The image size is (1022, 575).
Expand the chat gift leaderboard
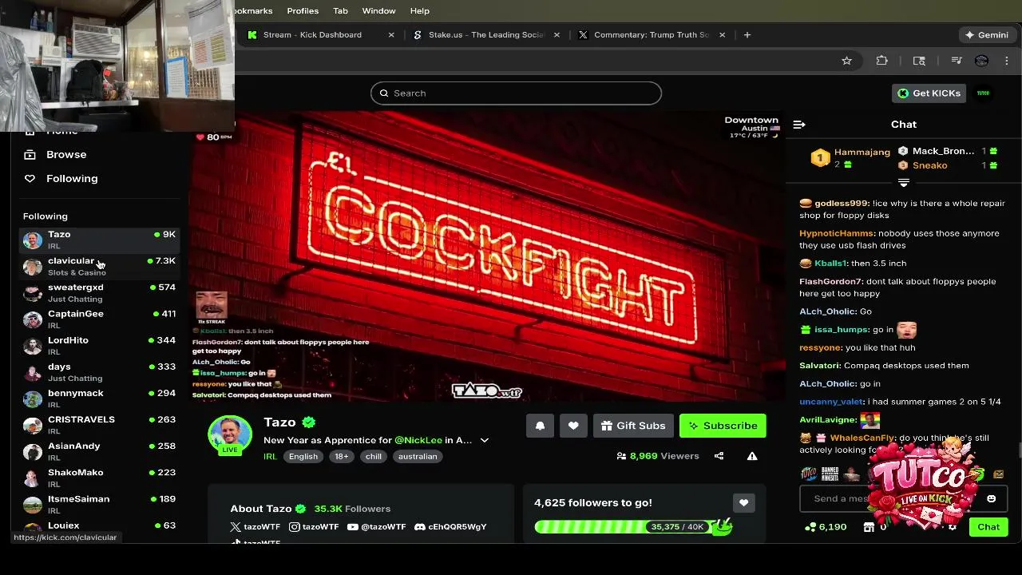click(904, 183)
